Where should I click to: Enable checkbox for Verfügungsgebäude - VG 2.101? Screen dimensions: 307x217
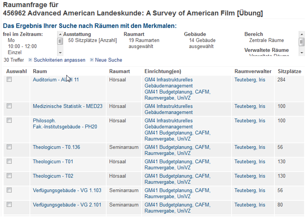click(x=9, y=204)
